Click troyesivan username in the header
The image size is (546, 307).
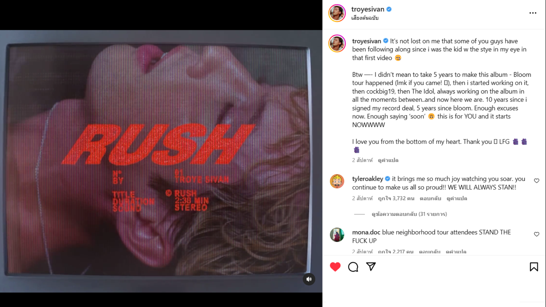click(x=368, y=9)
